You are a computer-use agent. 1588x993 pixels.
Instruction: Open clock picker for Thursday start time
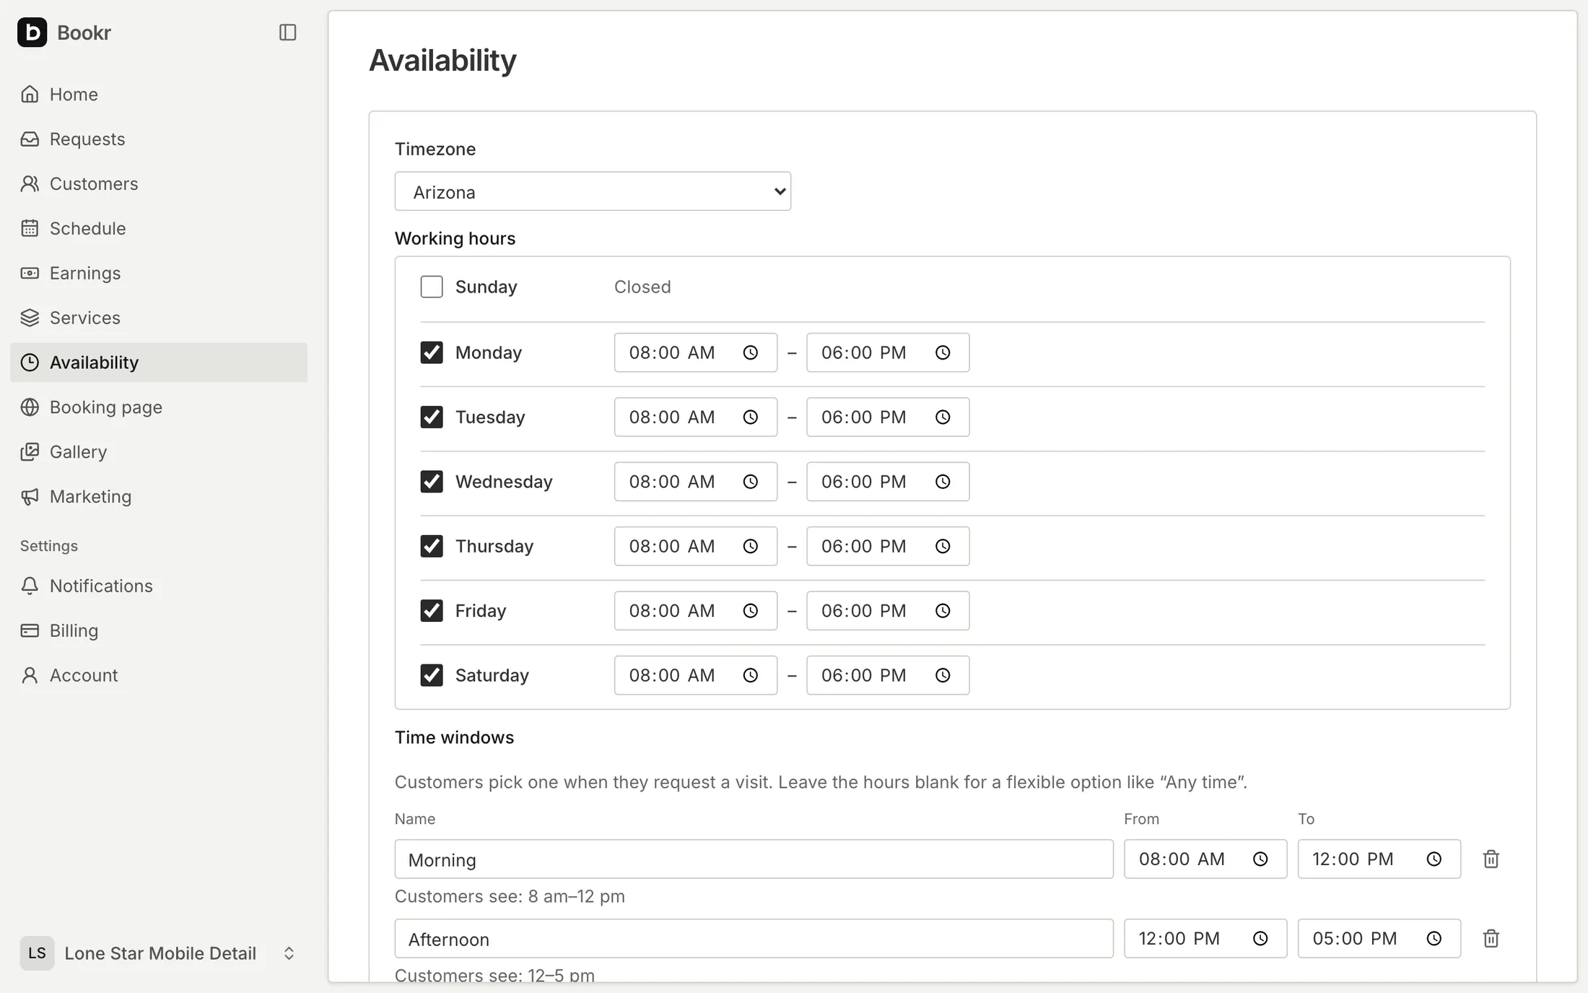751,546
